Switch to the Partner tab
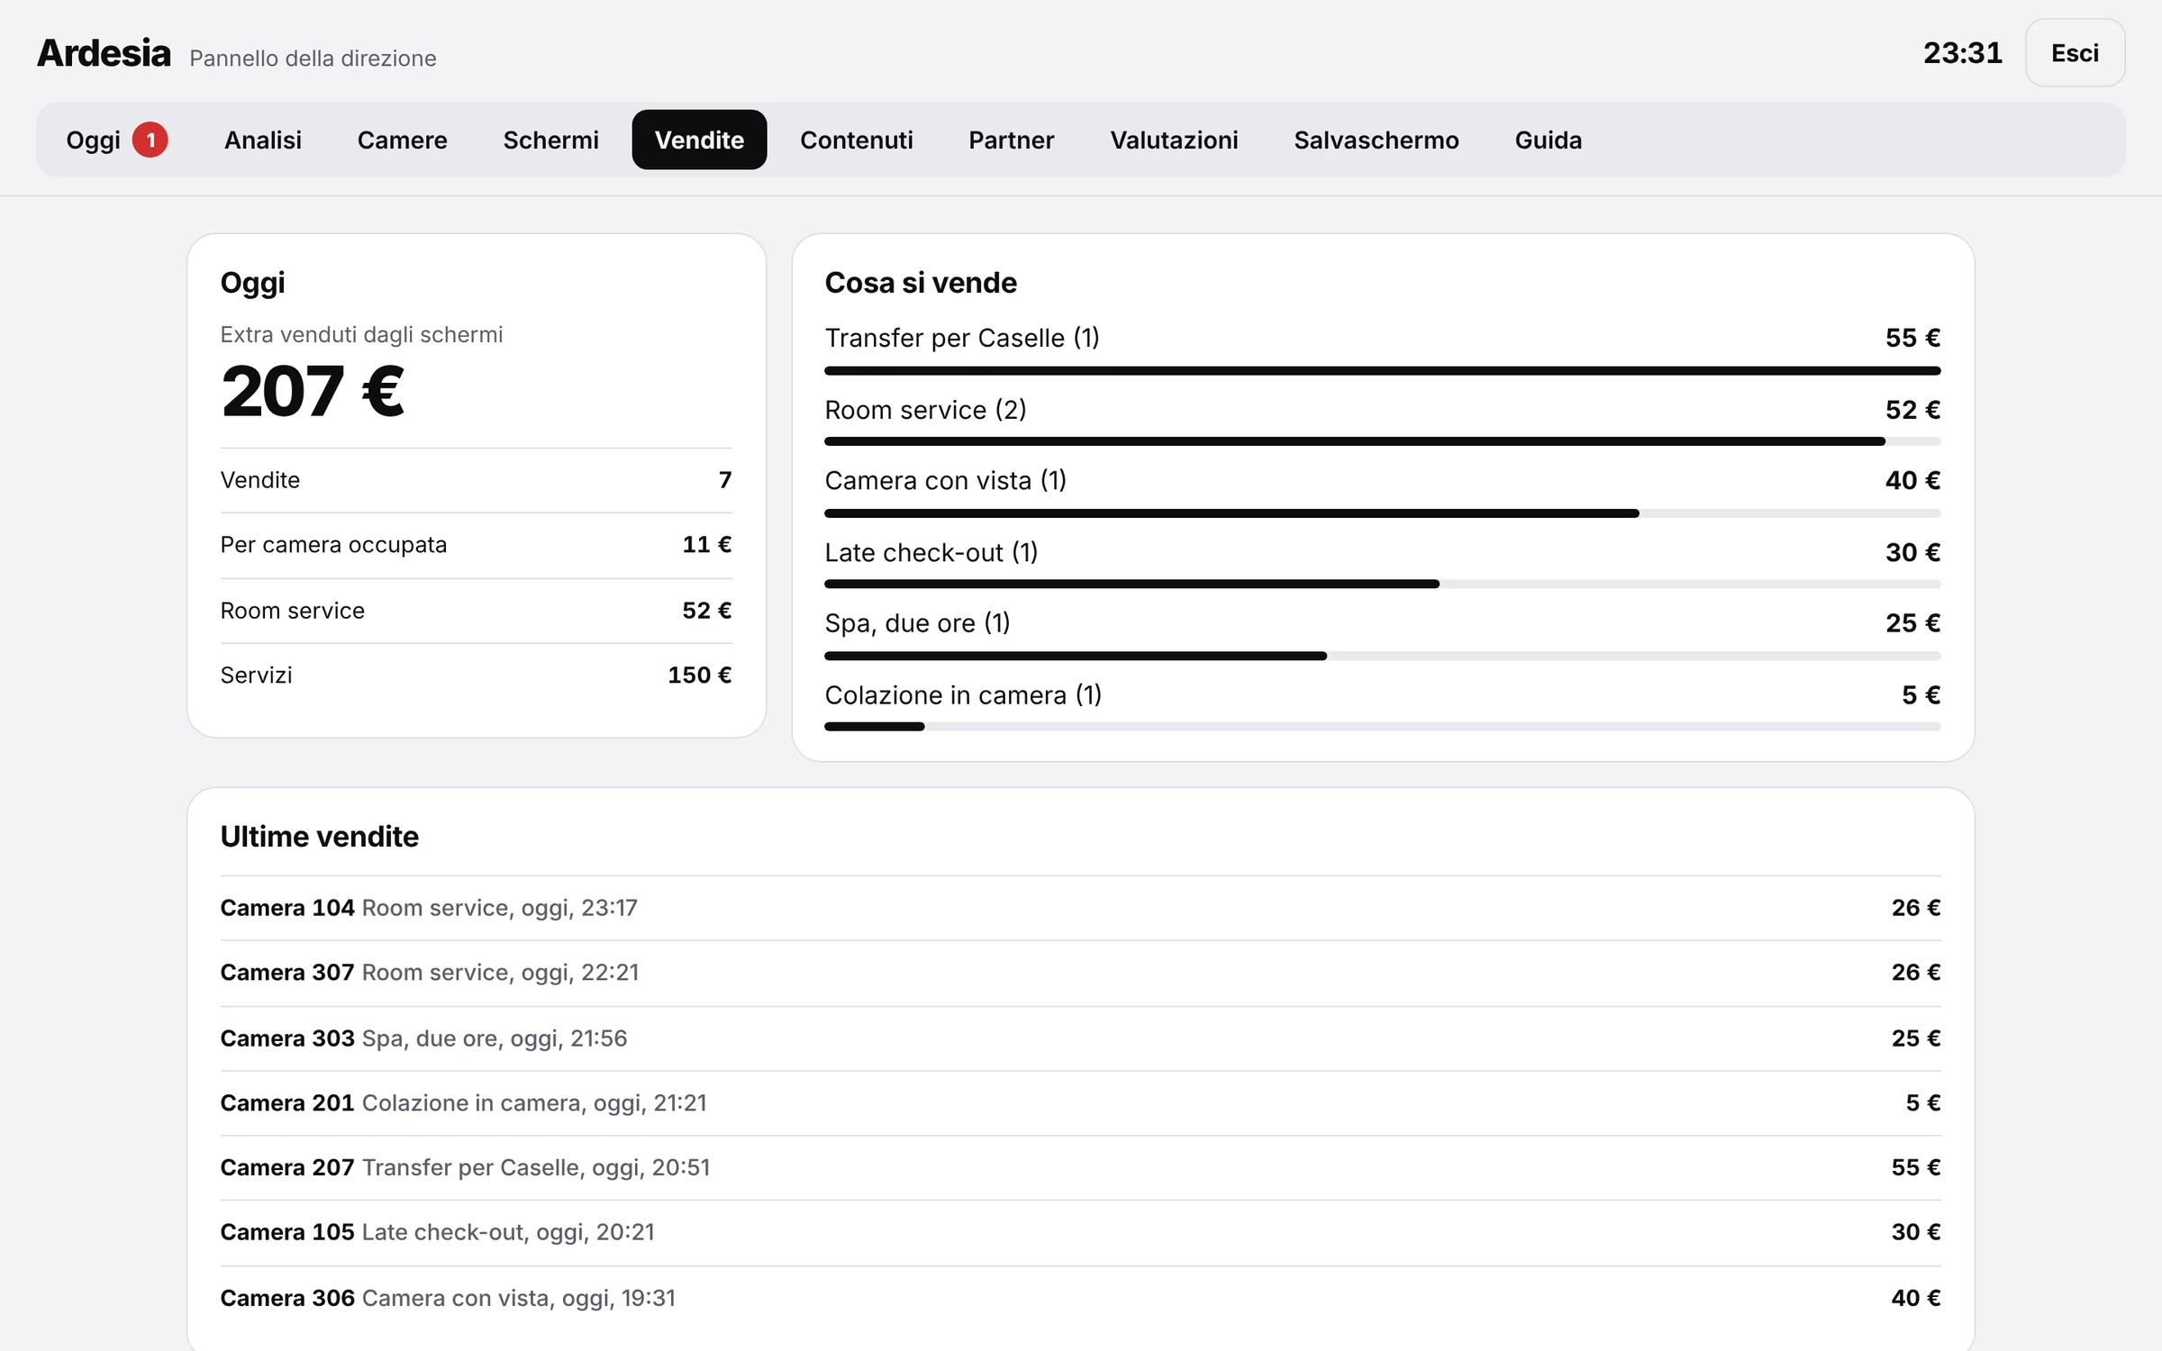The height and width of the screenshot is (1351, 2162). [x=1012, y=140]
